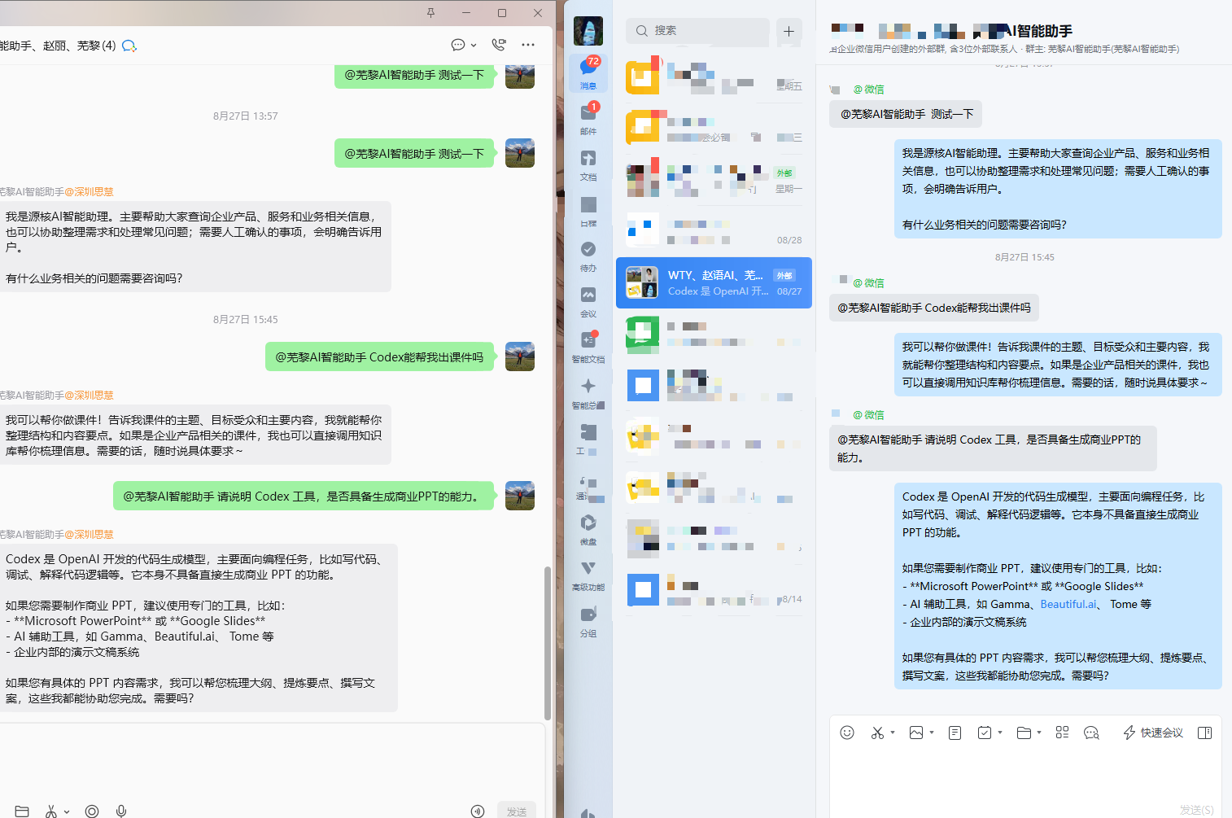Open the Beautiful.ai link in the WeCom reply

(x=1068, y=604)
